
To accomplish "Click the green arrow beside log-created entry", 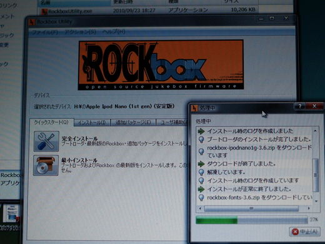I will click(x=201, y=131).
